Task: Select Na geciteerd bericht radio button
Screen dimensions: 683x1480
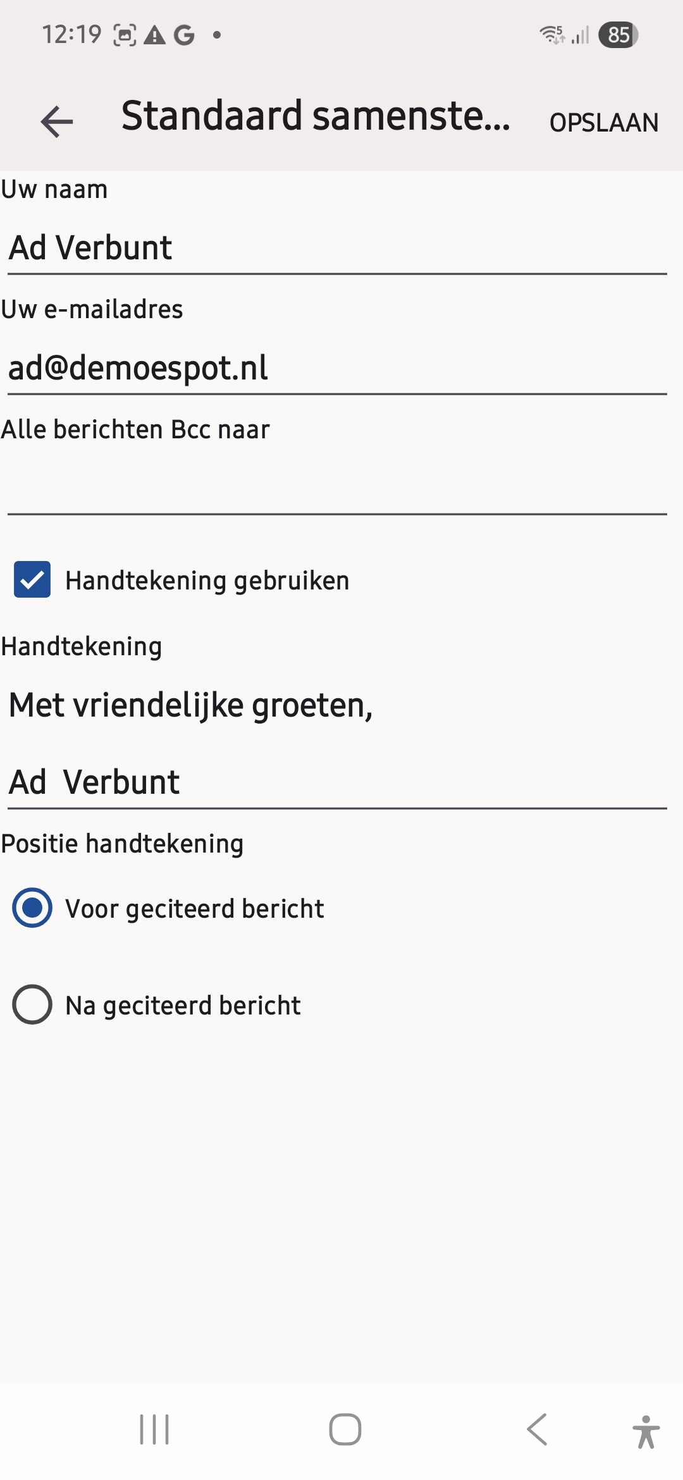Action: 32,1004
